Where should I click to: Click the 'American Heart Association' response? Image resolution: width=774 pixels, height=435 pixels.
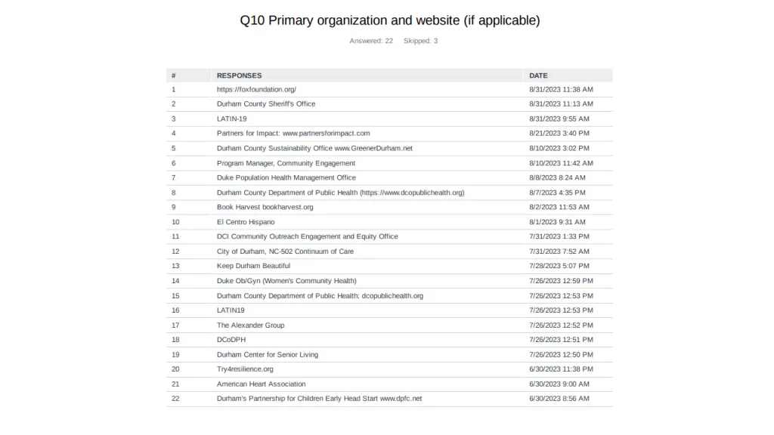261,384
